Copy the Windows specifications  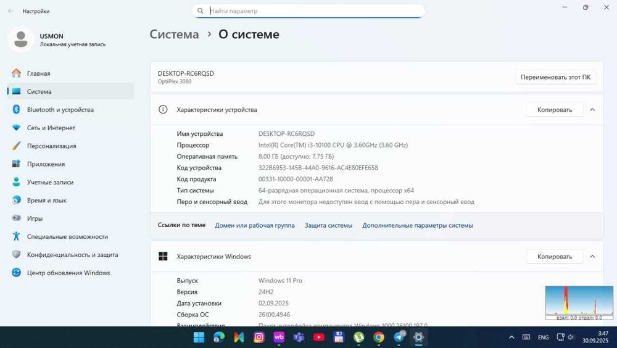[555, 256]
